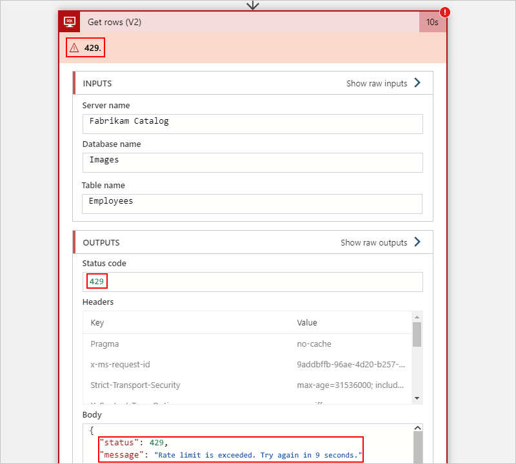516x464 pixels.
Task: Click the scroll-down arrow on the Headers list
Action: (x=417, y=398)
